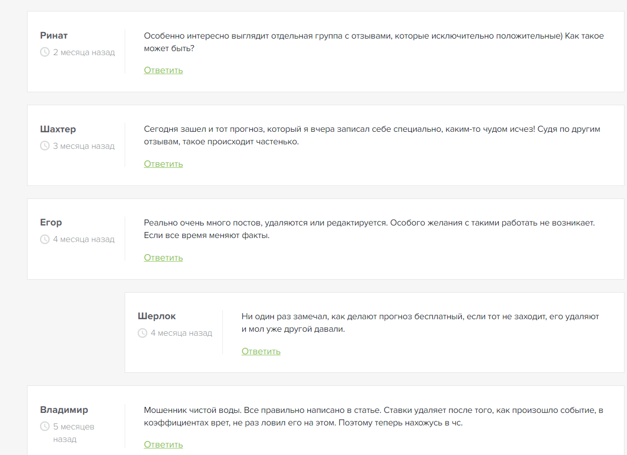Viewport: 627px width, 455px height.
Task: Click the '3 месяца назад' timestamp
Action: pos(84,146)
